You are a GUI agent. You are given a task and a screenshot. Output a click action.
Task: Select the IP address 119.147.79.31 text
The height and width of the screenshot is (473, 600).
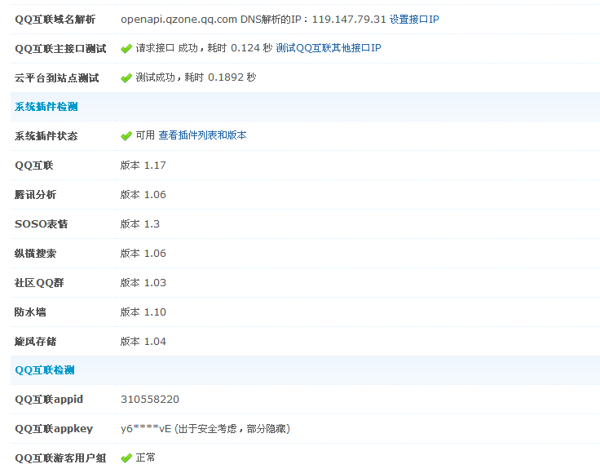coord(349,19)
